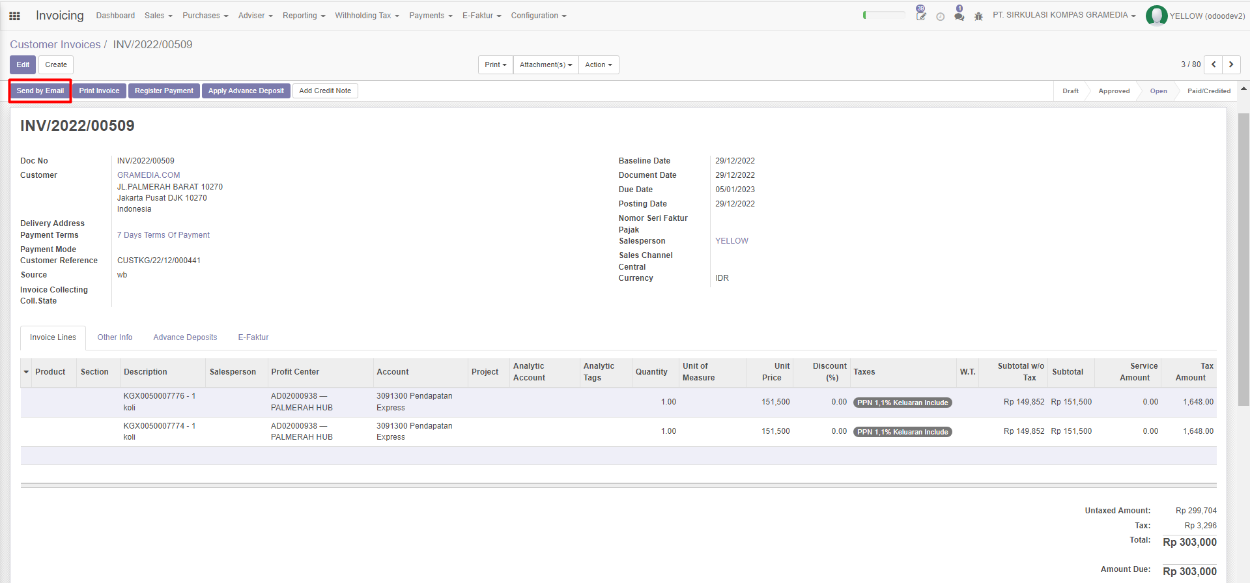
Task: Go to previous invoice record arrow
Action: [1214, 64]
